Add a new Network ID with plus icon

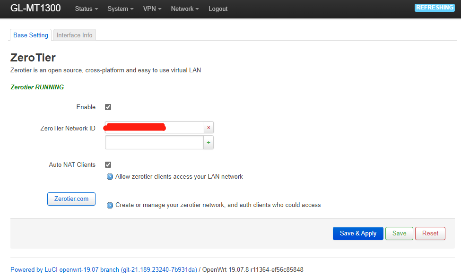(x=209, y=142)
